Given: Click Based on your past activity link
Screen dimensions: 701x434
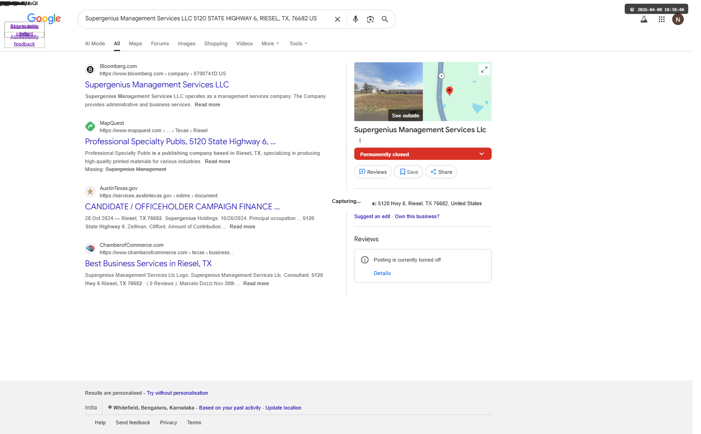Looking at the screenshot, I should (x=230, y=408).
